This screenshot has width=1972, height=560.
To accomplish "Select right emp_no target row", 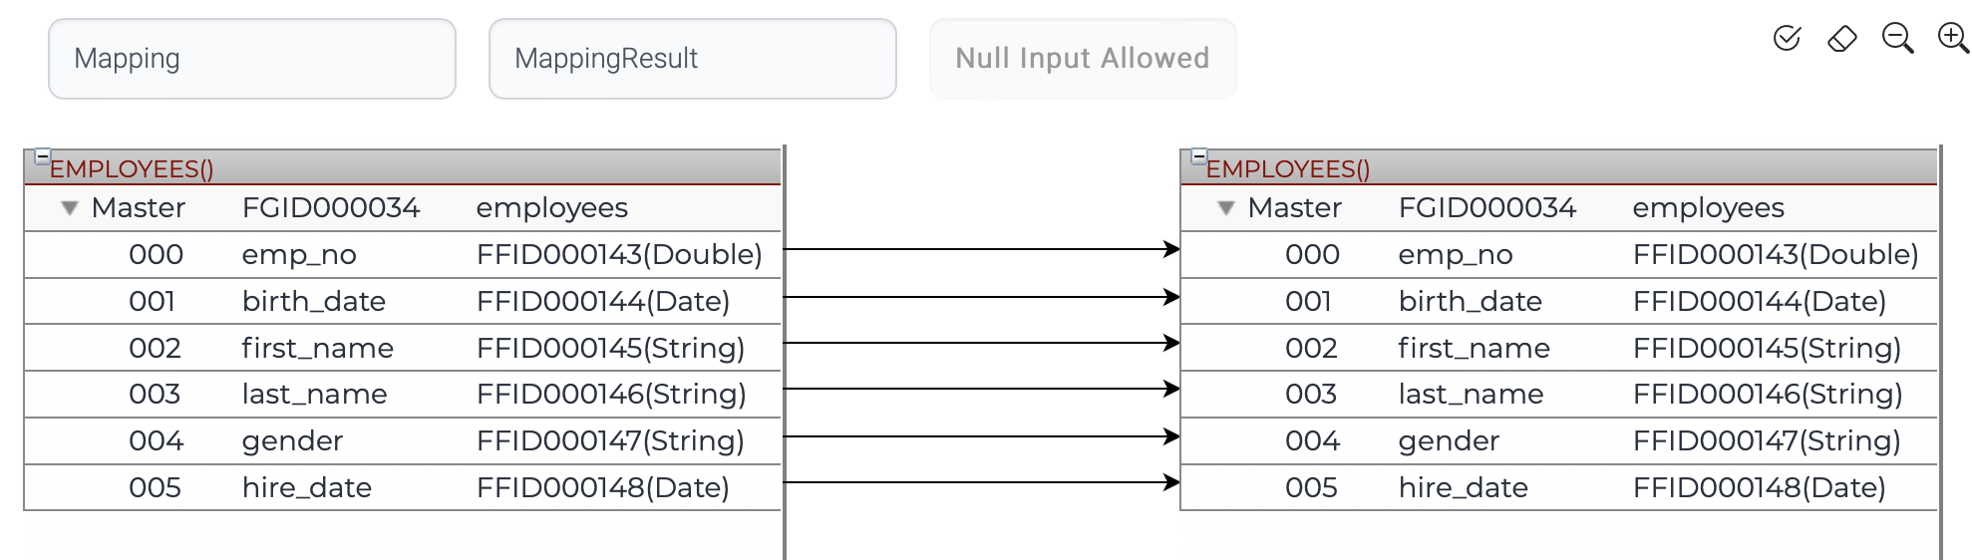I will tap(1557, 255).
